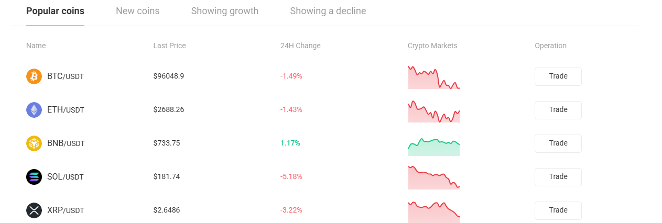Click the XRP coin icon
662x223 pixels.
[34, 210]
